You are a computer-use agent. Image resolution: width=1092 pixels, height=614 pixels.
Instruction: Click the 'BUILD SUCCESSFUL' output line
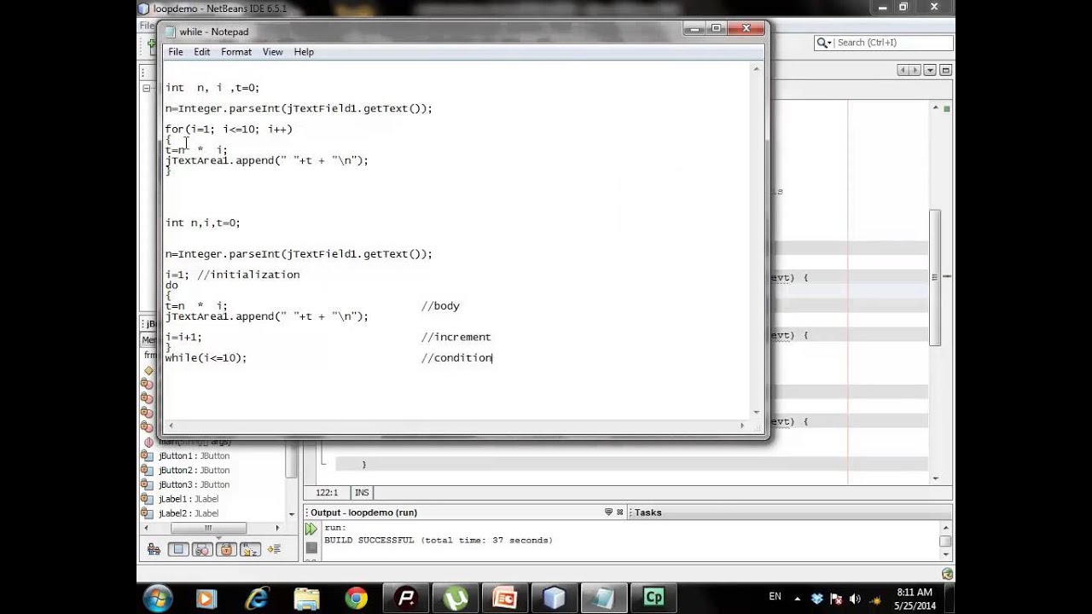pyautogui.click(x=439, y=541)
